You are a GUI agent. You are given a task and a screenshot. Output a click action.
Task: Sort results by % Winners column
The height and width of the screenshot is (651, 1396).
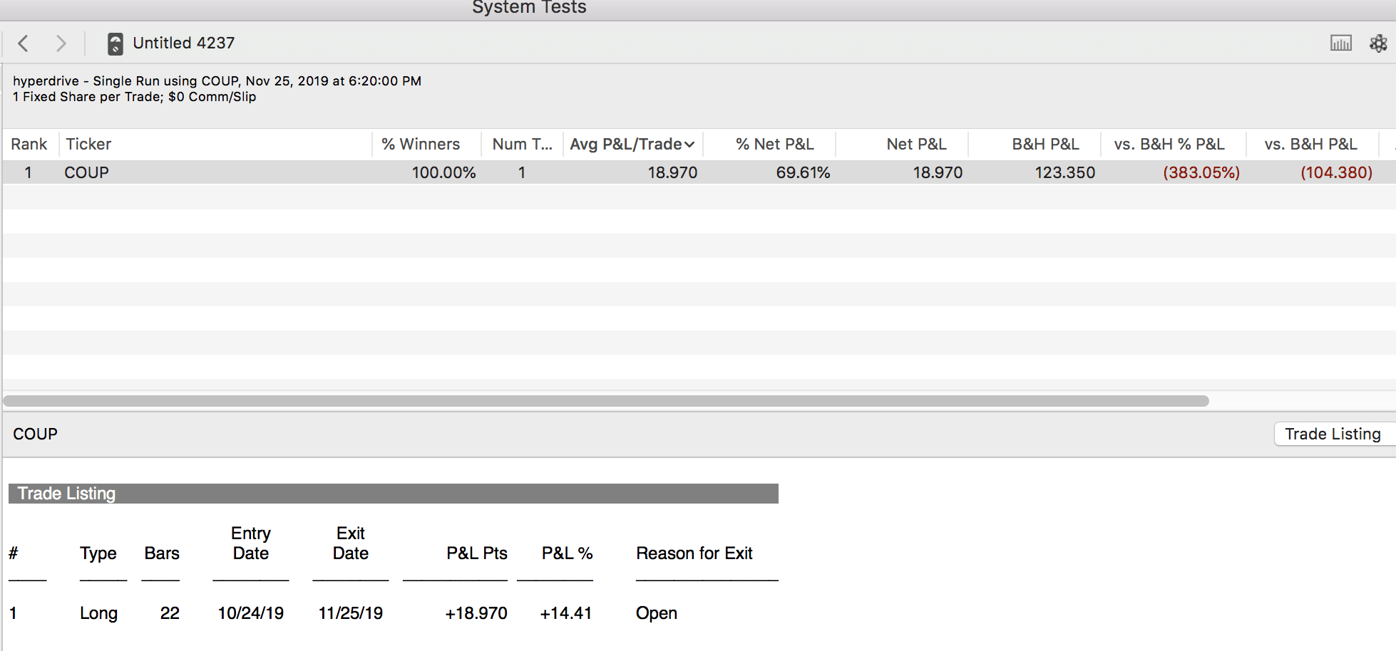point(420,145)
